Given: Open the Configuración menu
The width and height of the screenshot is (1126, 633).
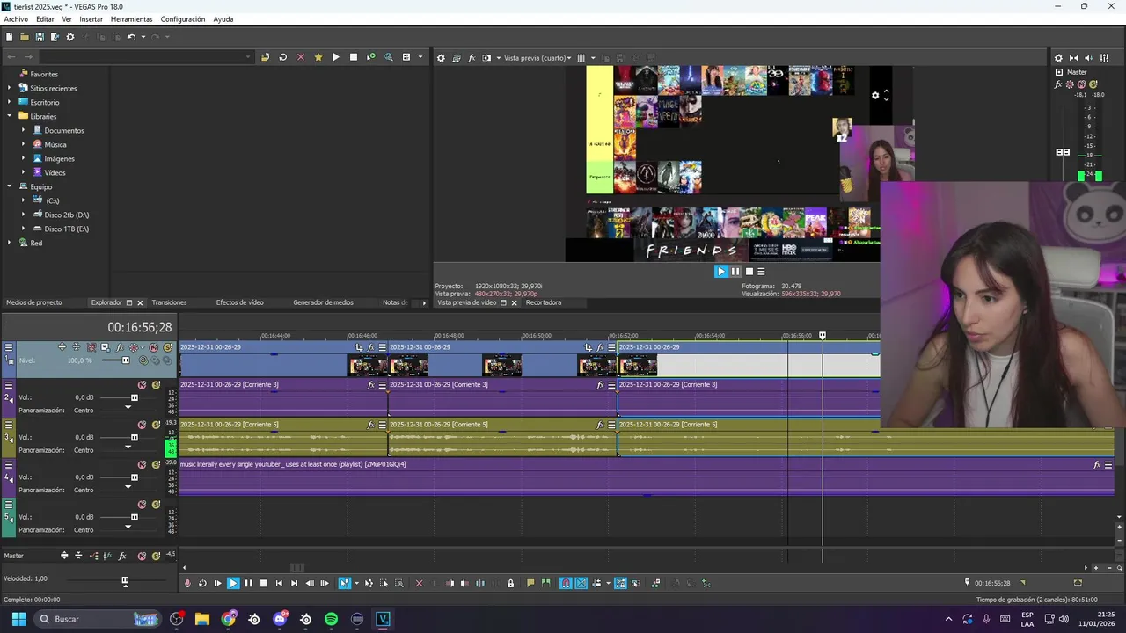Looking at the screenshot, I should [183, 19].
